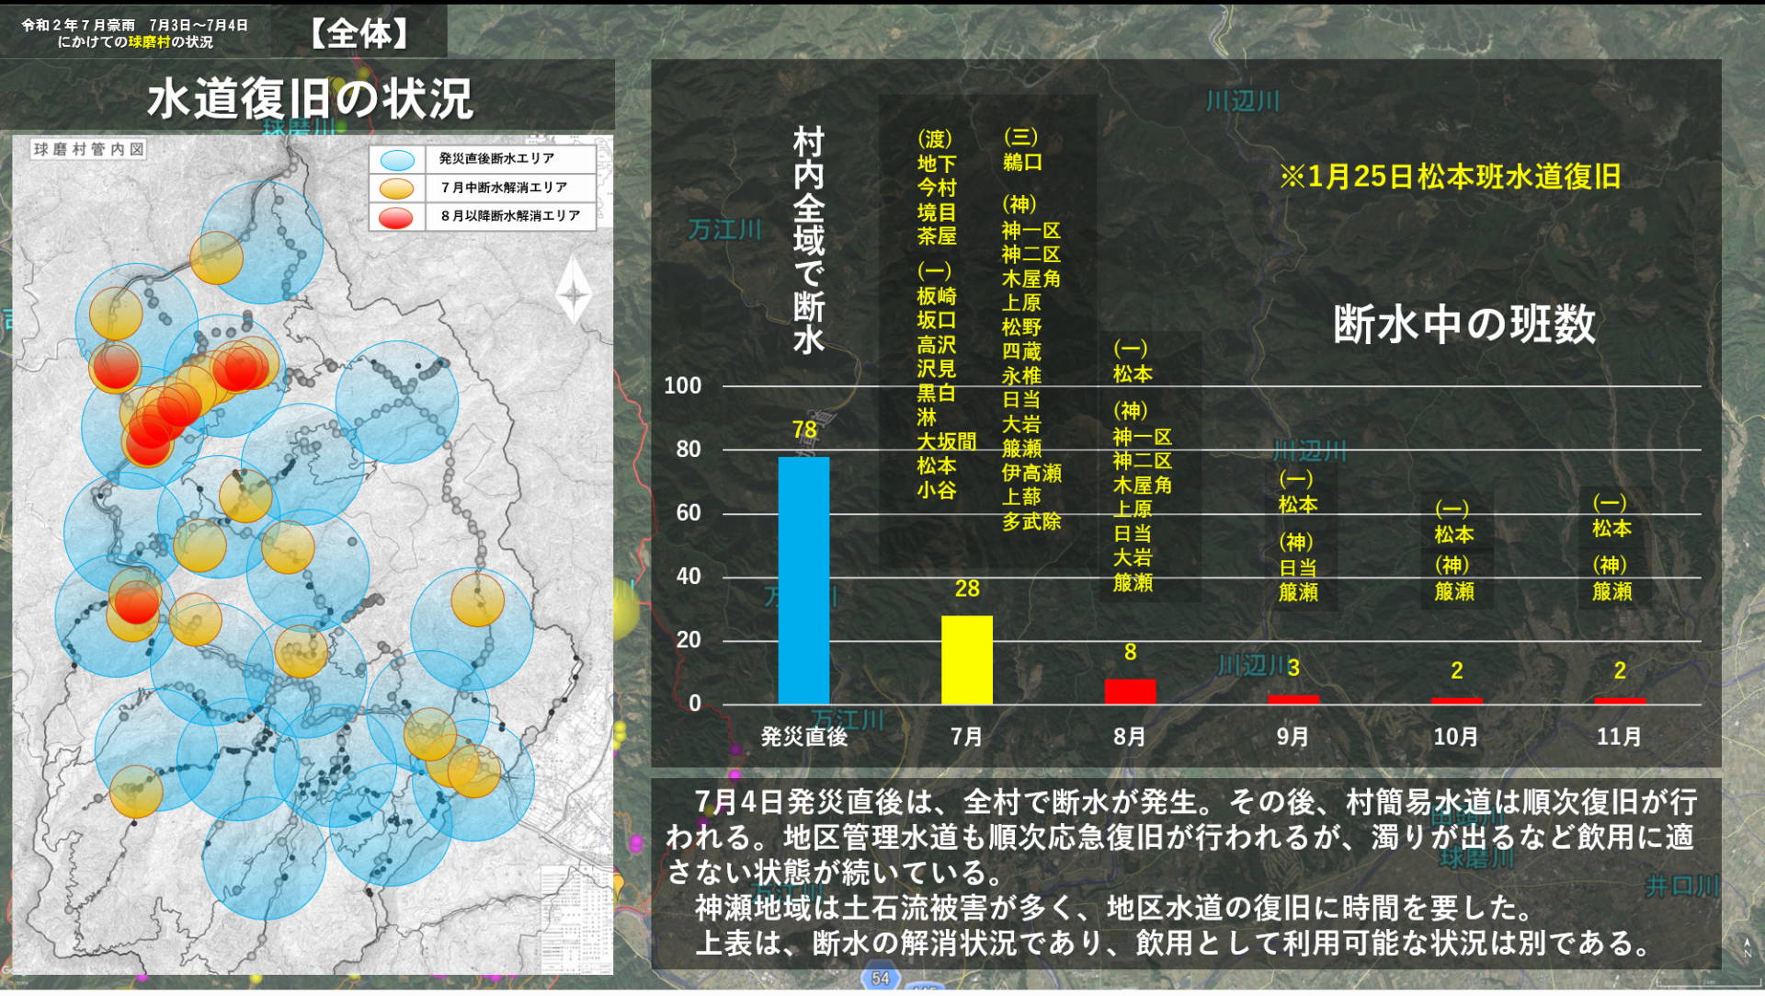Click the 11月 axis label
The width and height of the screenshot is (1765, 996).
(x=1620, y=737)
